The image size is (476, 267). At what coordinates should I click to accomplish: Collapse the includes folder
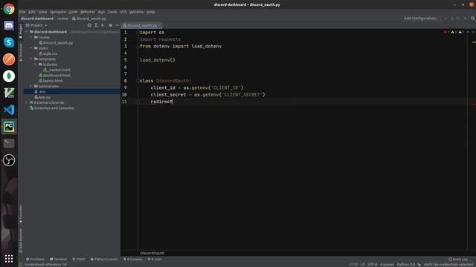36,65
